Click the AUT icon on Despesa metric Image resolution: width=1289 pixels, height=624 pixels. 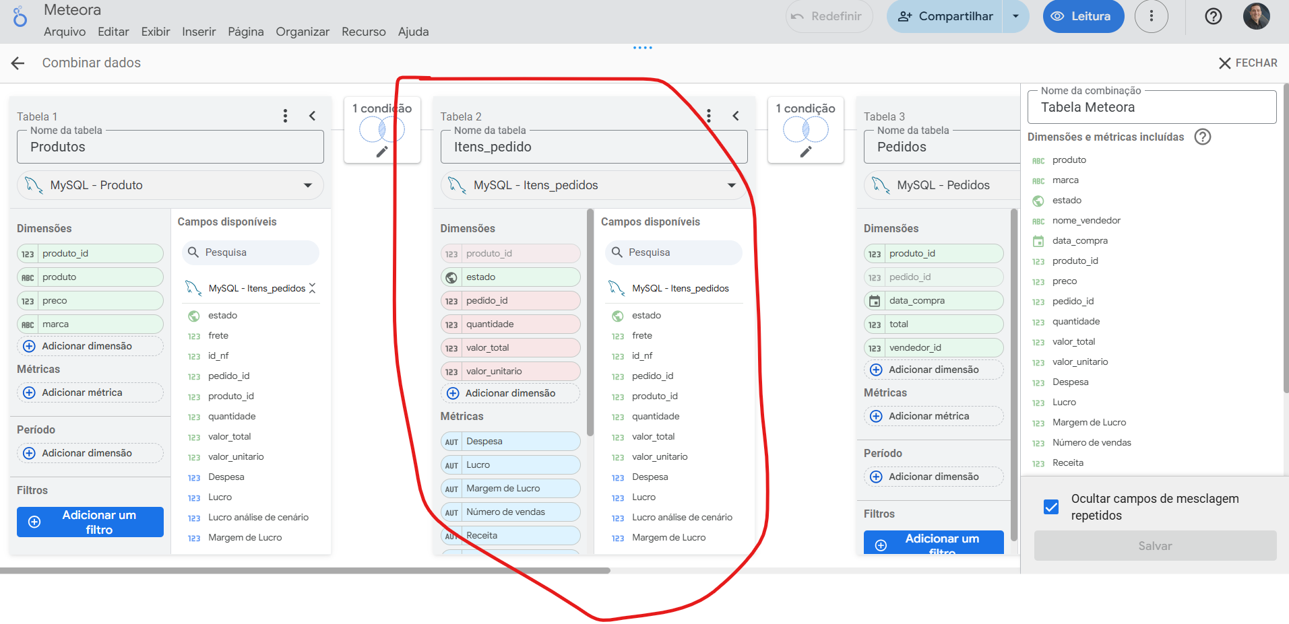pos(451,442)
